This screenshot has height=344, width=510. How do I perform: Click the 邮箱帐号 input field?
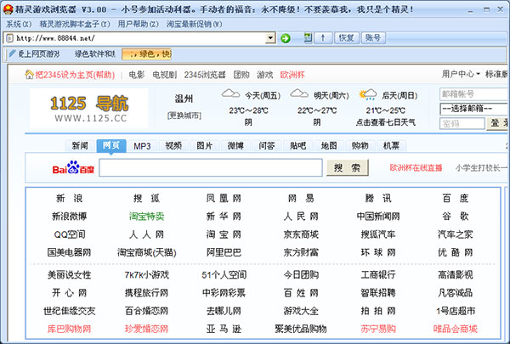474,94
